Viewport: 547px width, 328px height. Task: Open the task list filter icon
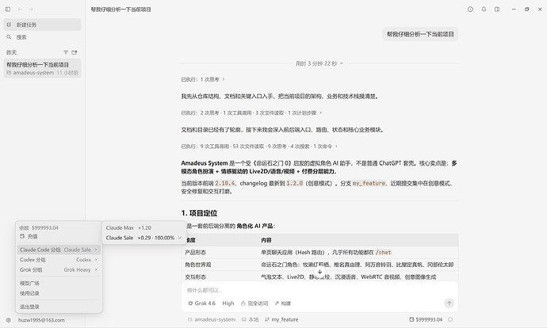coord(66,52)
